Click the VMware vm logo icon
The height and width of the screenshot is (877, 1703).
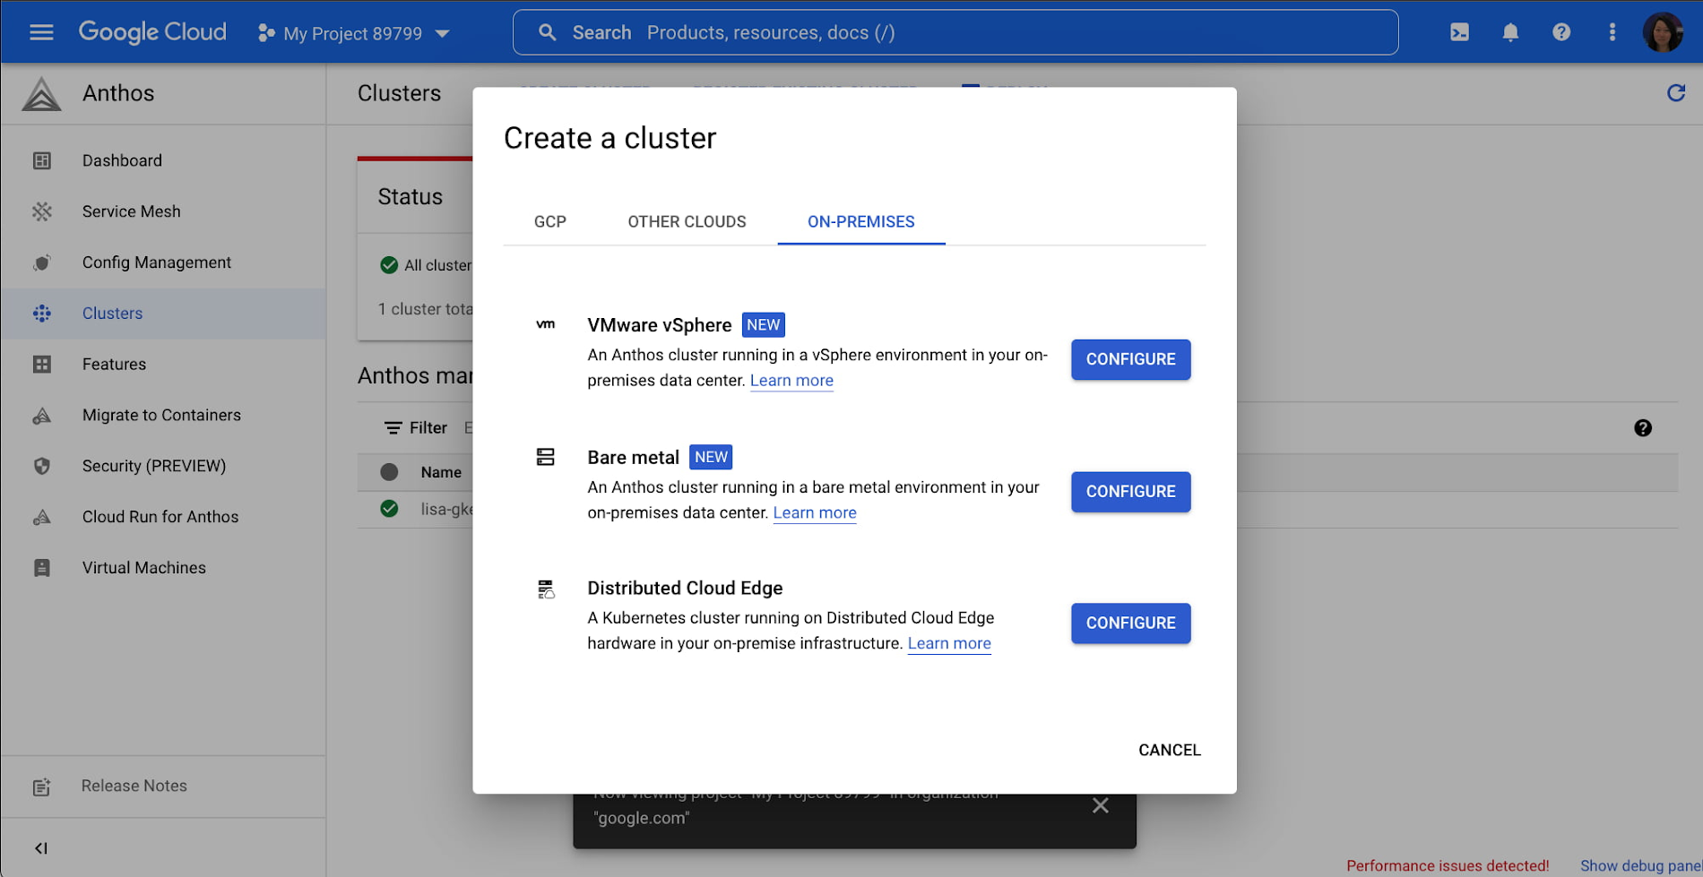tap(545, 324)
